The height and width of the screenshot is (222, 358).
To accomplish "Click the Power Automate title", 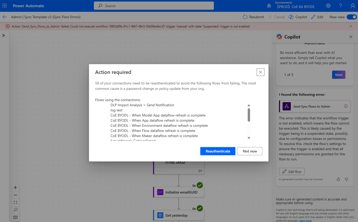I will [x=28, y=6].
